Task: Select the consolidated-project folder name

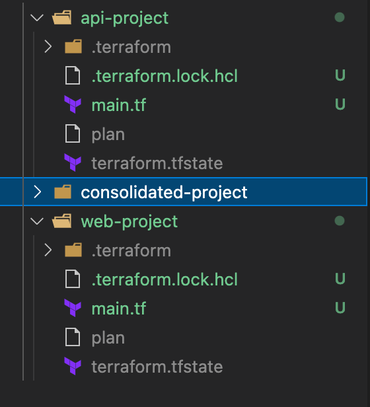Action: pos(164,192)
